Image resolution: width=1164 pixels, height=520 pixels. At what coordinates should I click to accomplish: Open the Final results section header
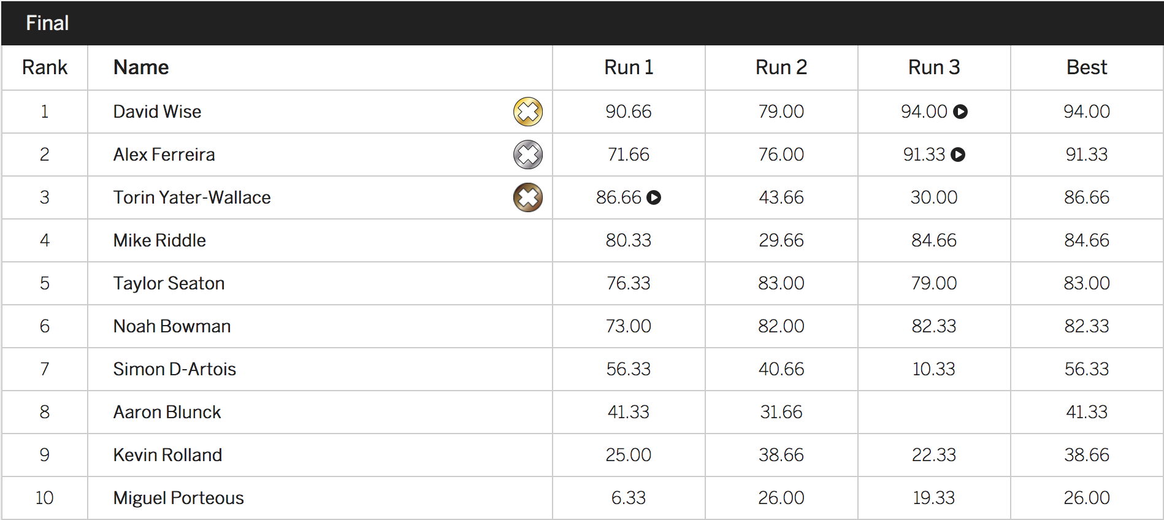click(x=47, y=23)
